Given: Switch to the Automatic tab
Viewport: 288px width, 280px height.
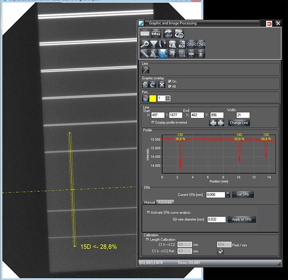Looking at the screenshot, I should 165,202.
